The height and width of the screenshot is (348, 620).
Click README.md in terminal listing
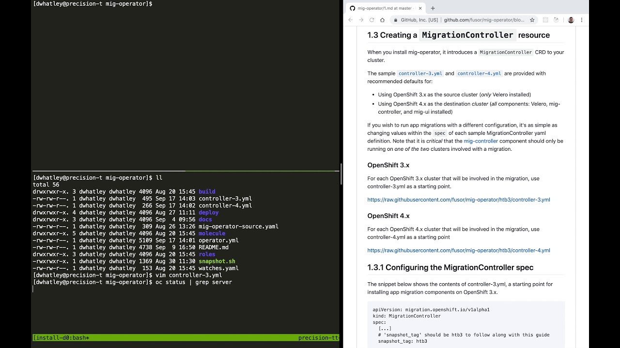pyautogui.click(x=214, y=247)
